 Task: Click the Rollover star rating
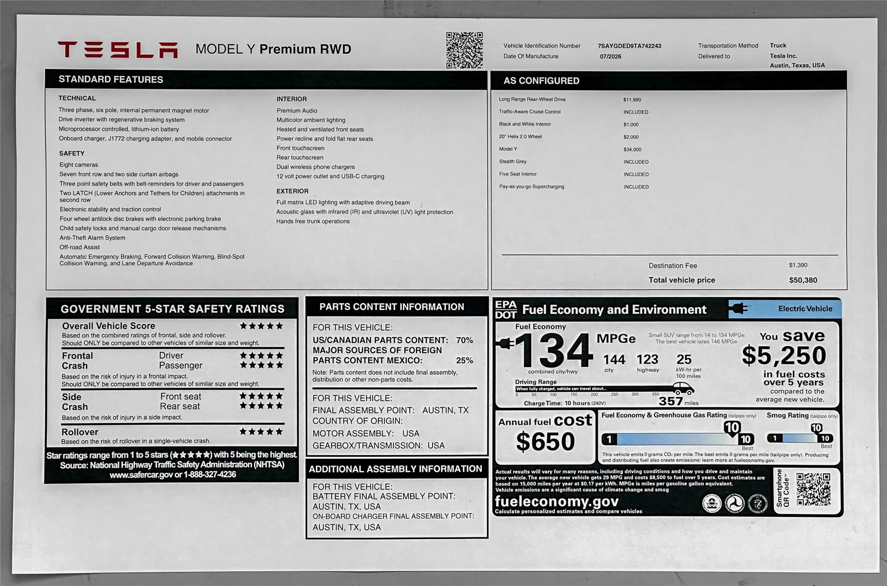(x=261, y=431)
